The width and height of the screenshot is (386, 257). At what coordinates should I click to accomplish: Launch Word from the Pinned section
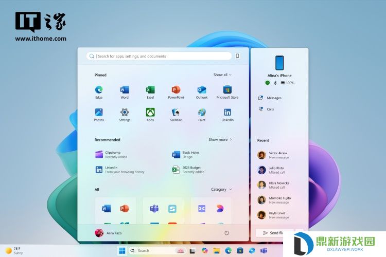[x=125, y=92]
